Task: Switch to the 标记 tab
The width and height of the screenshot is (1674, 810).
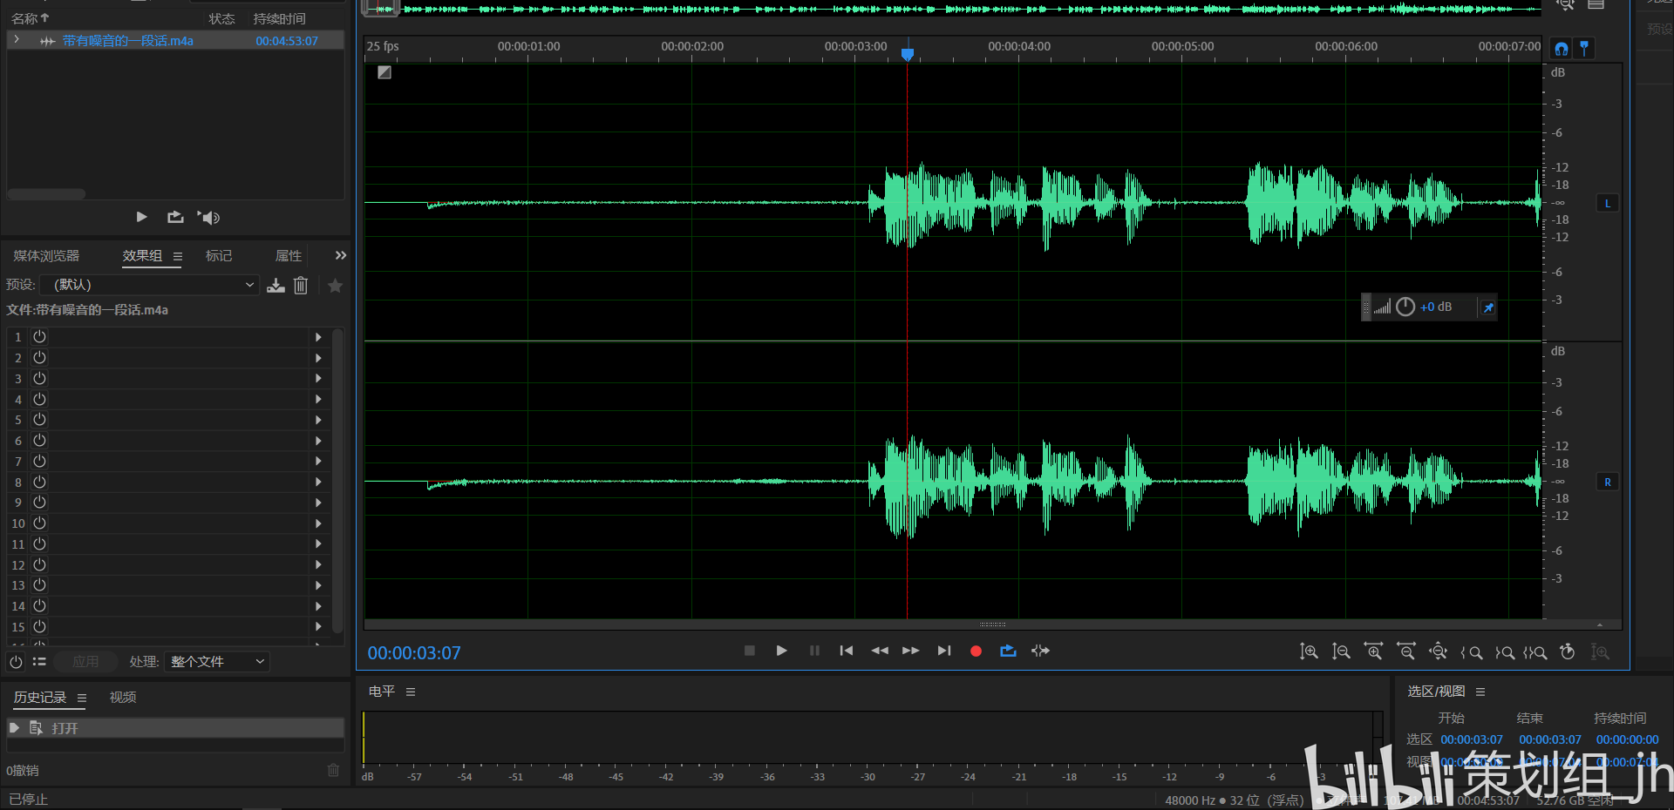Action: 219,256
